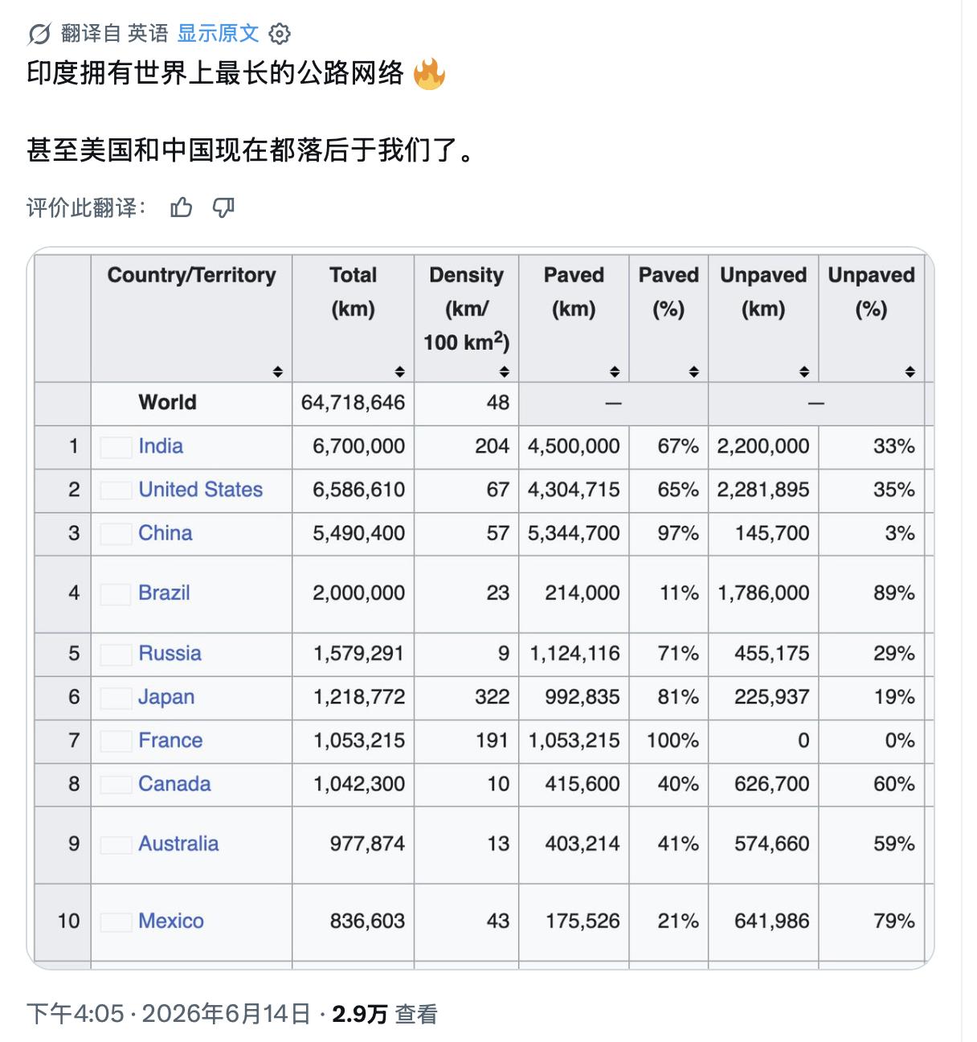The height and width of the screenshot is (1042, 977).
Task: Rate the translation with thumbs down
Action: coord(223,208)
